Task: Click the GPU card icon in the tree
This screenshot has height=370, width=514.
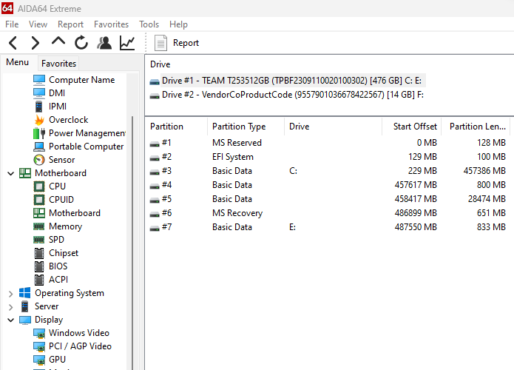Action: click(39, 360)
